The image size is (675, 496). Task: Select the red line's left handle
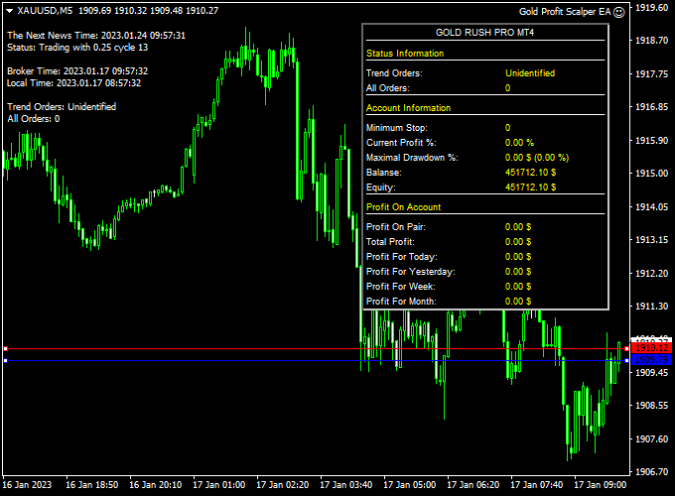tap(6, 348)
